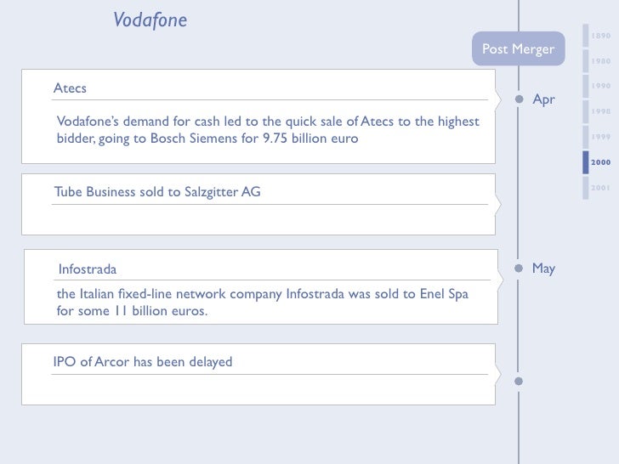Screen dimensions: 619x464
Task: Click the May month label
Action: [x=543, y=269]
